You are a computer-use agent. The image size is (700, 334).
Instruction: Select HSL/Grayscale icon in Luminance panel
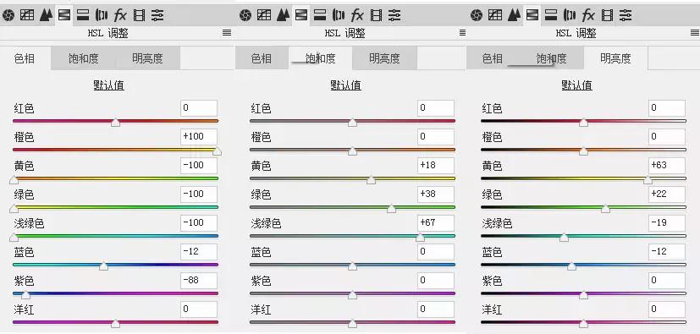532,15
